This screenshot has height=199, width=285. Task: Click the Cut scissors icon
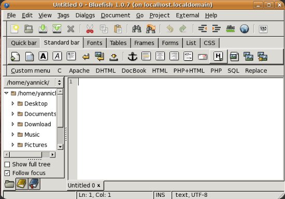click(x=90, y=29)
